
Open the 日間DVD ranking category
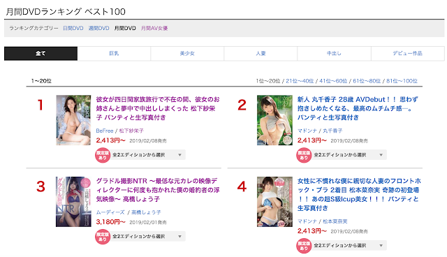[x=73, y=28]
